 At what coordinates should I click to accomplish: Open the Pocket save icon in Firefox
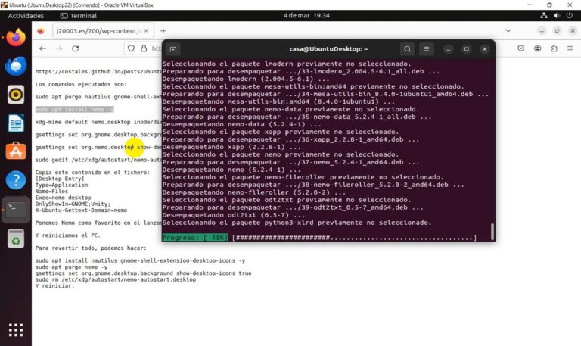click(521, 48)
